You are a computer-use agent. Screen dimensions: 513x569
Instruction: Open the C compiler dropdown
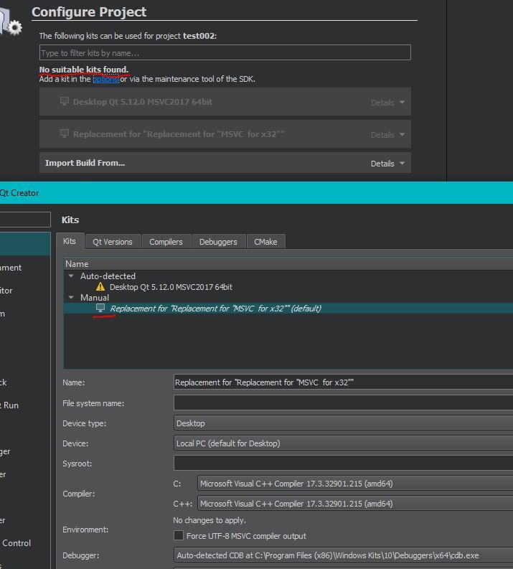[x=355, y=484]
